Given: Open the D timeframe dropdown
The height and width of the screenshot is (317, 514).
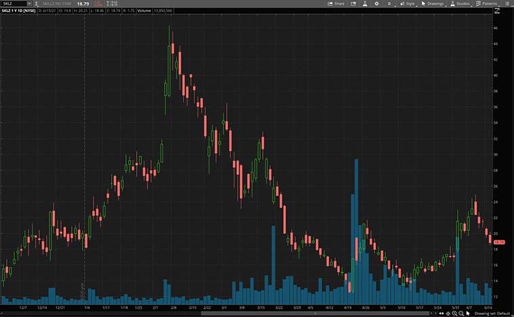Looking at the screenshot, I should (389, 3).
